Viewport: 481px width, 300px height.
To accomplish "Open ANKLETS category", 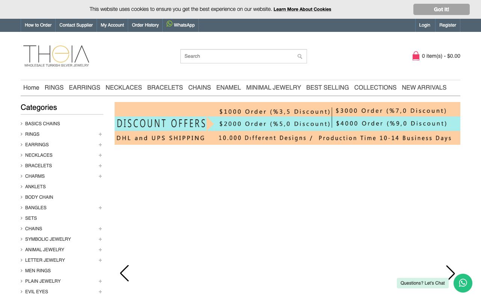I will [35, 187].
